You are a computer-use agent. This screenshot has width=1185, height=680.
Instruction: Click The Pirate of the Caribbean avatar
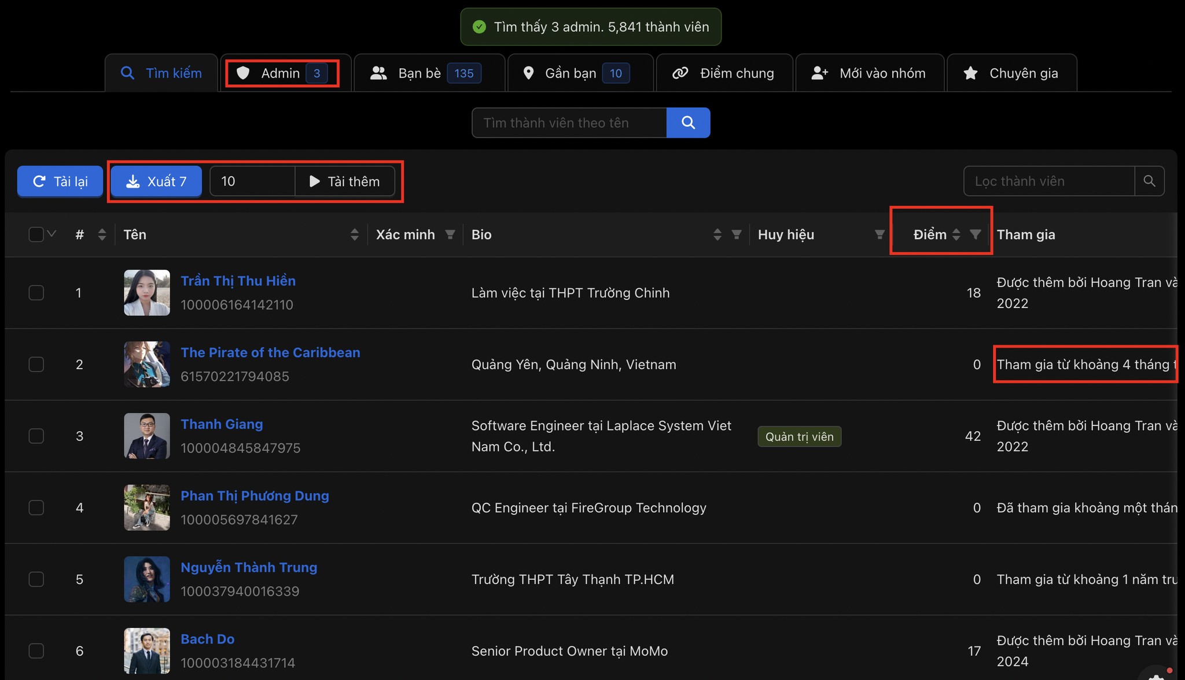[147, 364]
